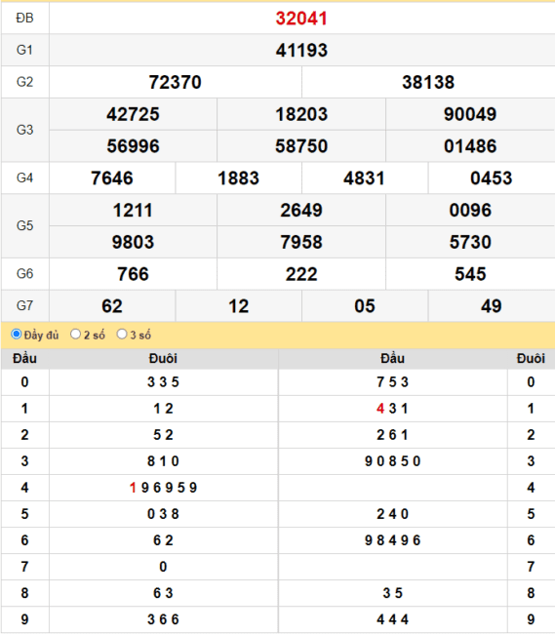Click G5 result 9803
The width and height of the screenshot is (555, 634).
pyautogui.click(x=133, y=242)
